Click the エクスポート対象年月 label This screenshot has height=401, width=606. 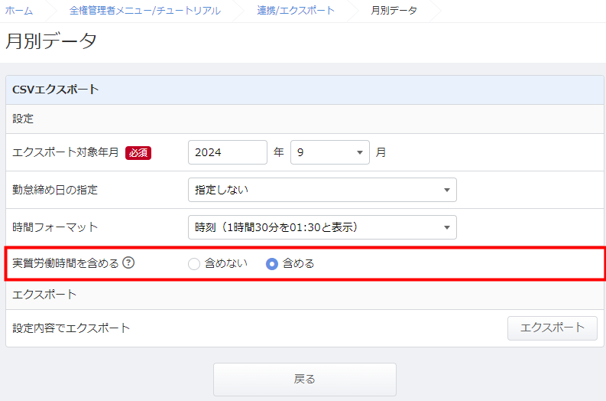tap(65, 152)
